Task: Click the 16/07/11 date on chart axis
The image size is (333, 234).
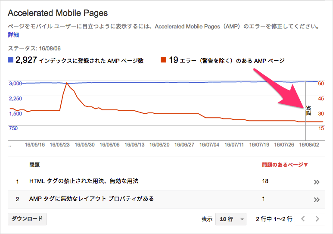Action: [234, 145]
